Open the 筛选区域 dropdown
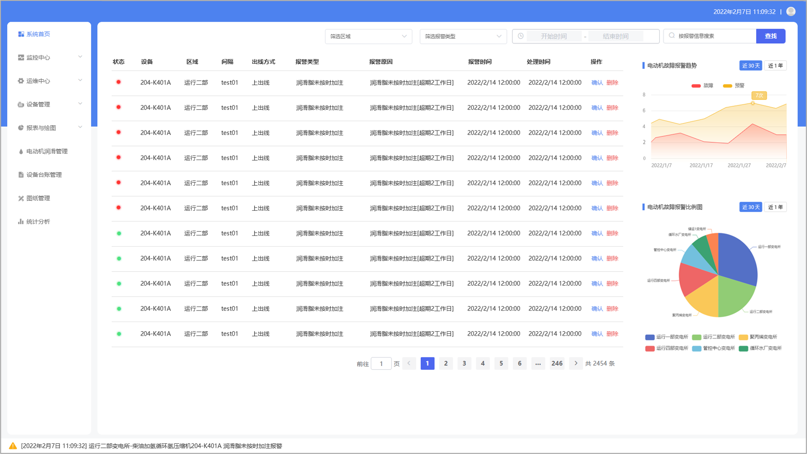The height and width of the screenshot is (454, 807). [x=368, y=36]
